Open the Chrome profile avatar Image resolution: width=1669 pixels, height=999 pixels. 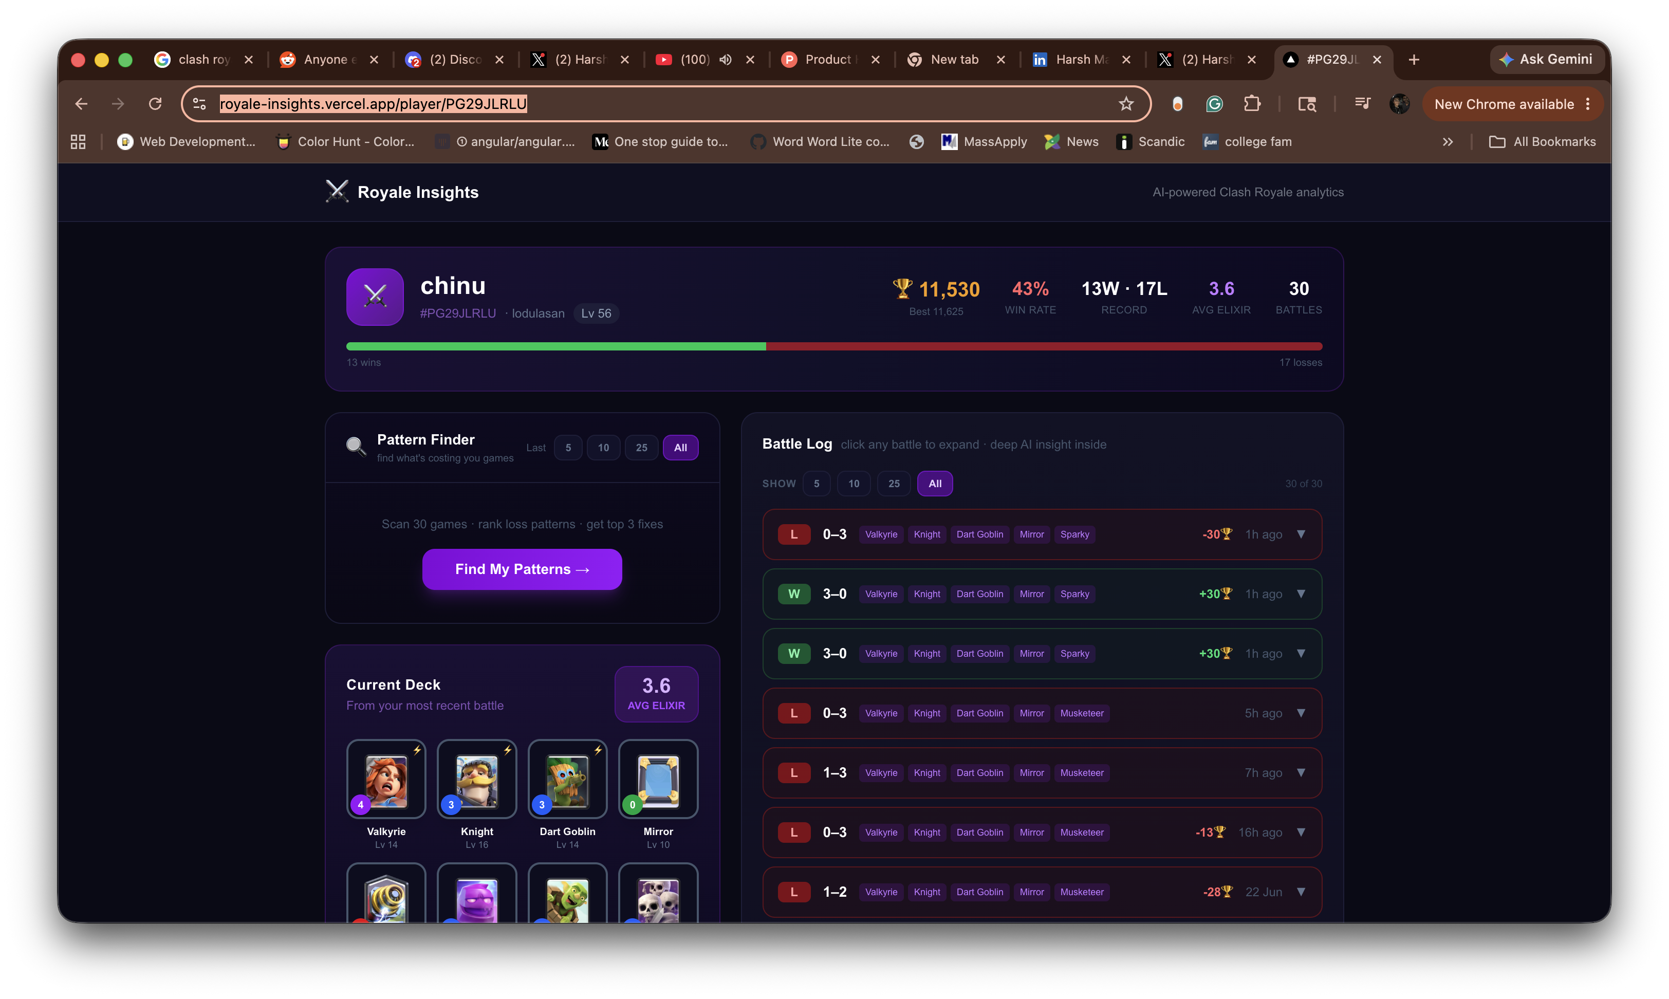tap(1400, 104)
